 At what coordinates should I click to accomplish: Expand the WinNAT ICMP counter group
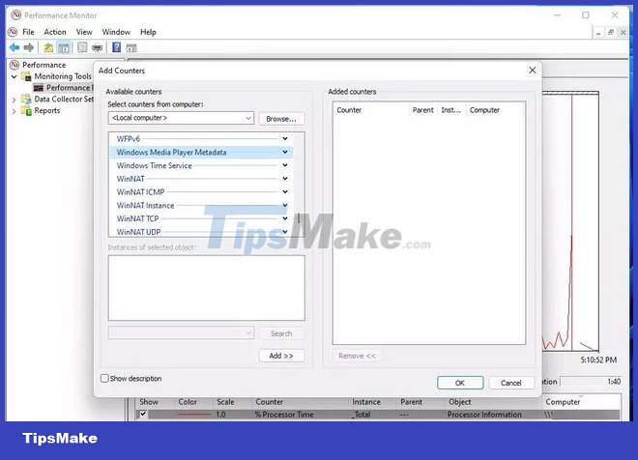click(x=285, y=192)
